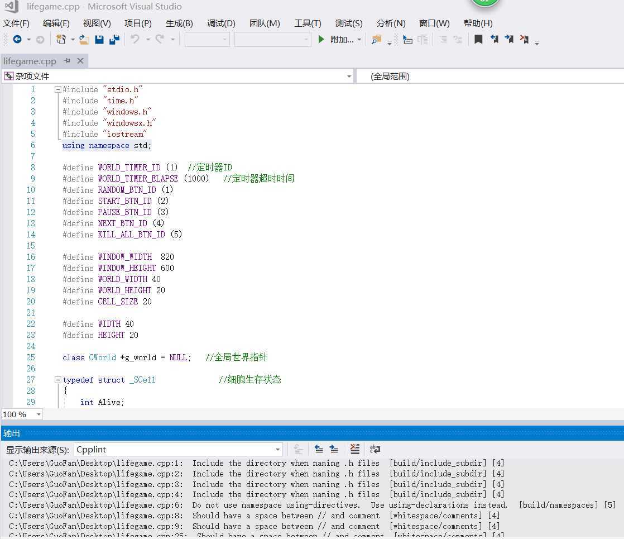Expand the new project dropdown arrow
The height and width of the screenshot is (539, 624).
[73, 40]
